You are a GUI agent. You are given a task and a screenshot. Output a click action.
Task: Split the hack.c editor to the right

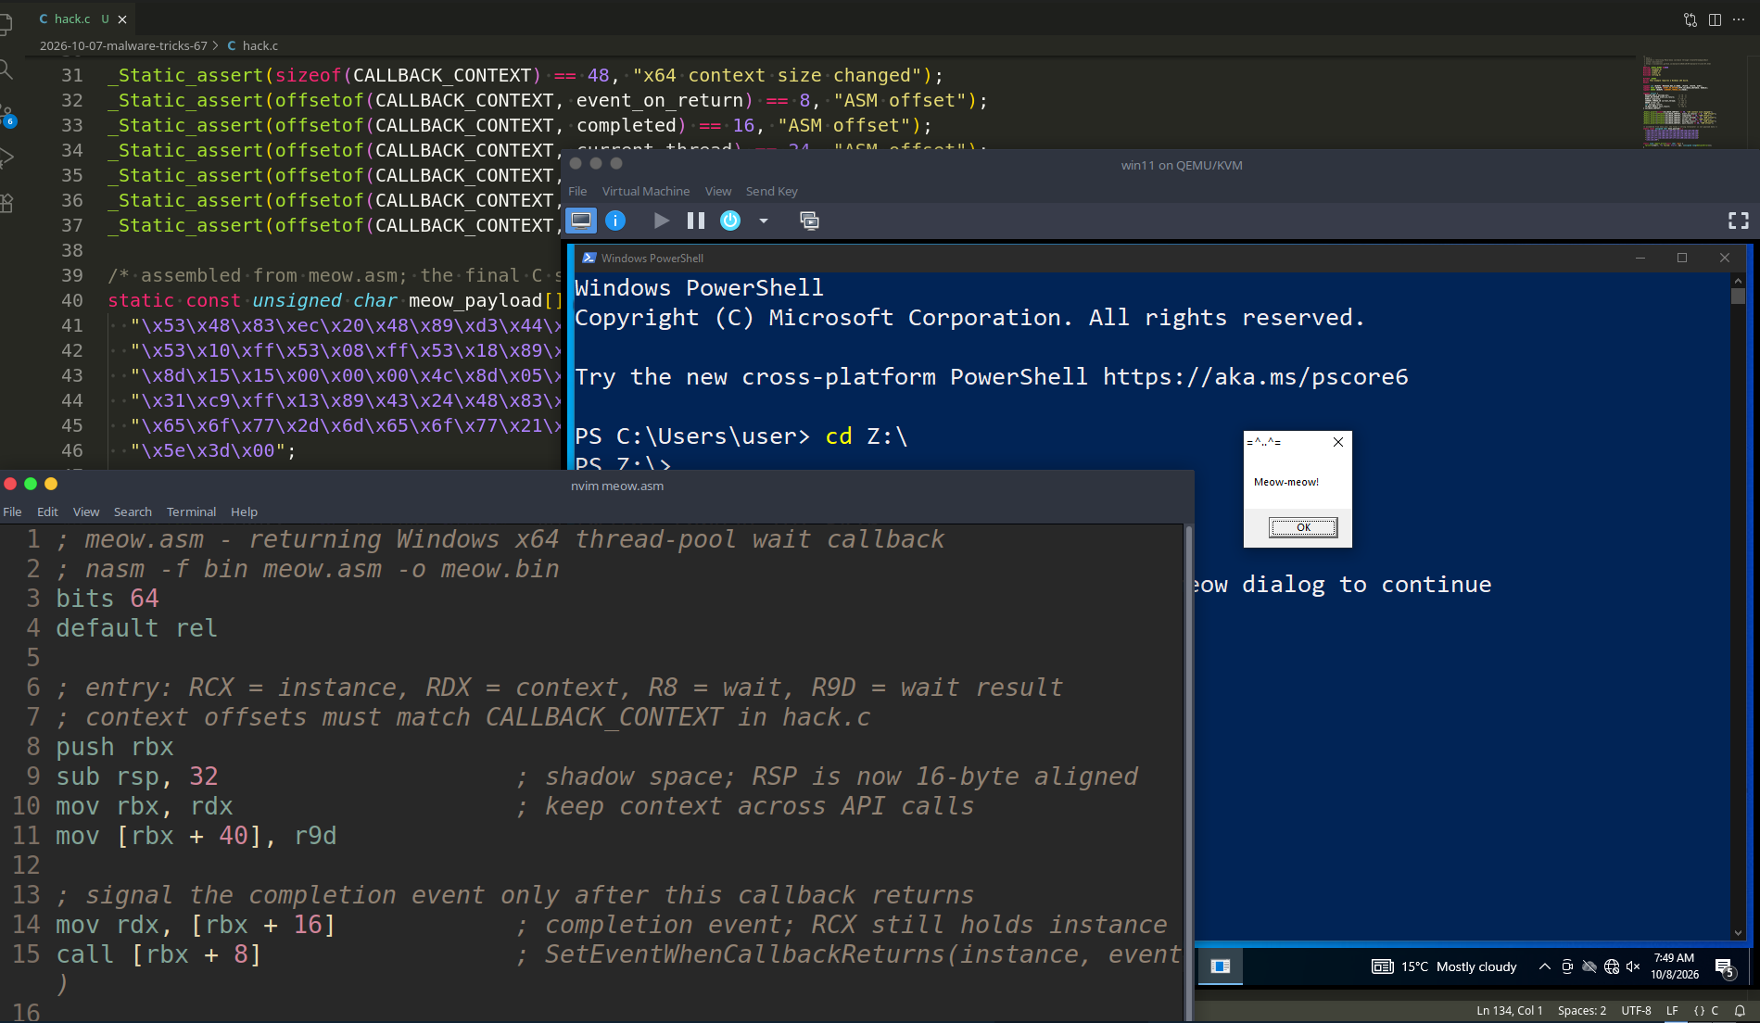1715,19
